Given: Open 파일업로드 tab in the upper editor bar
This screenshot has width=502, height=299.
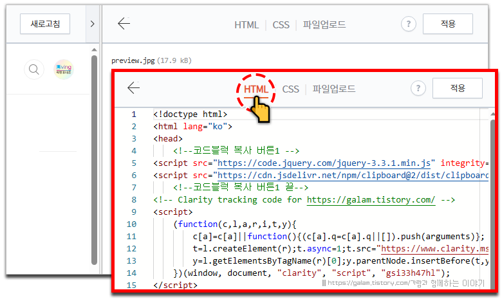Looking at the screenshot, I should (x=324, y=24).
